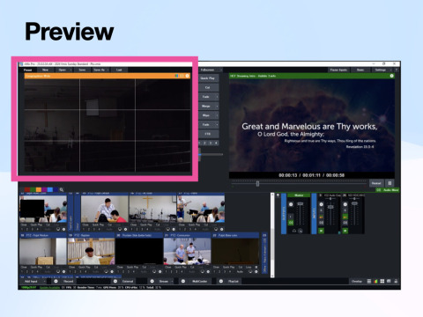Toggle the Audio Mixer button
This screenshot has width=423, height=317.
(x=388, y=190)
